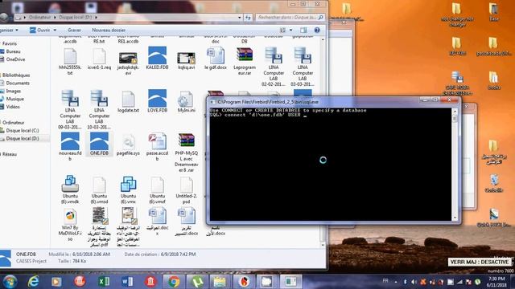Viewport: 515px width, 289px height.
Task: Expand the arrow after Ordinateur breadcrumb
Action: click(x=55, y=18)
